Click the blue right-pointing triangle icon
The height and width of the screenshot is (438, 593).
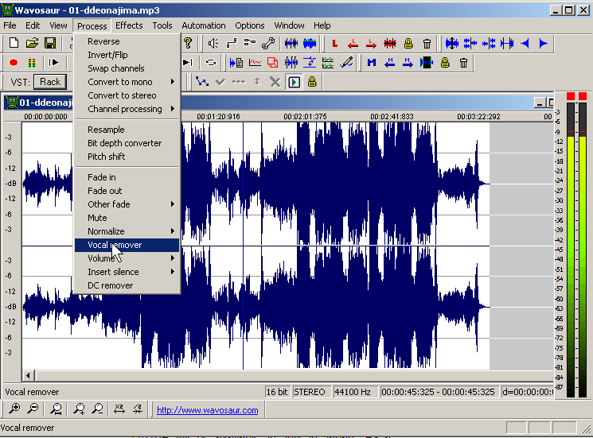543,44
